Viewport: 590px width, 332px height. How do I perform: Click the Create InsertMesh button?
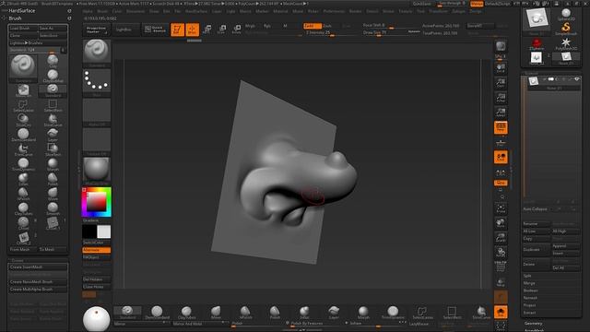[x=38, y=267]
